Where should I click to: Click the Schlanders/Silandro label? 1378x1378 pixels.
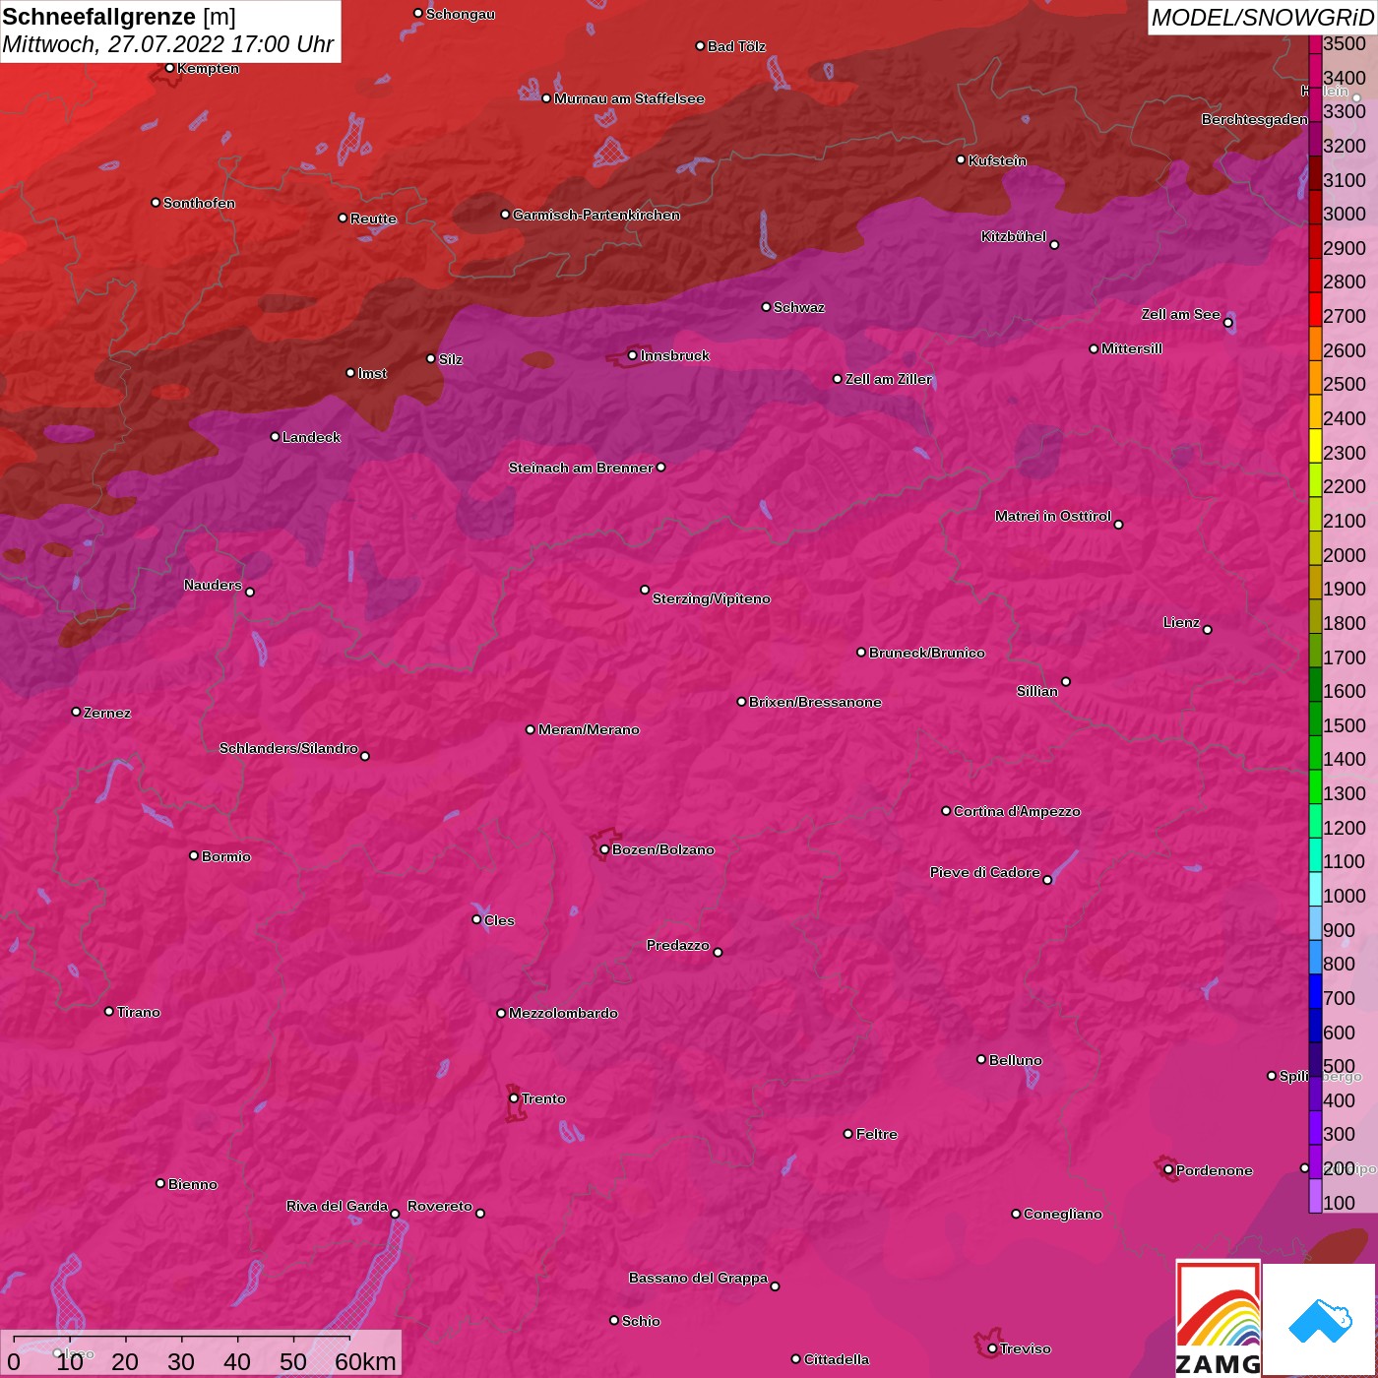288,748
